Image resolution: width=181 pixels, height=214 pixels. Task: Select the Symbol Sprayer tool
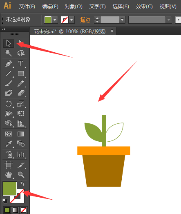tap(9, 154)
